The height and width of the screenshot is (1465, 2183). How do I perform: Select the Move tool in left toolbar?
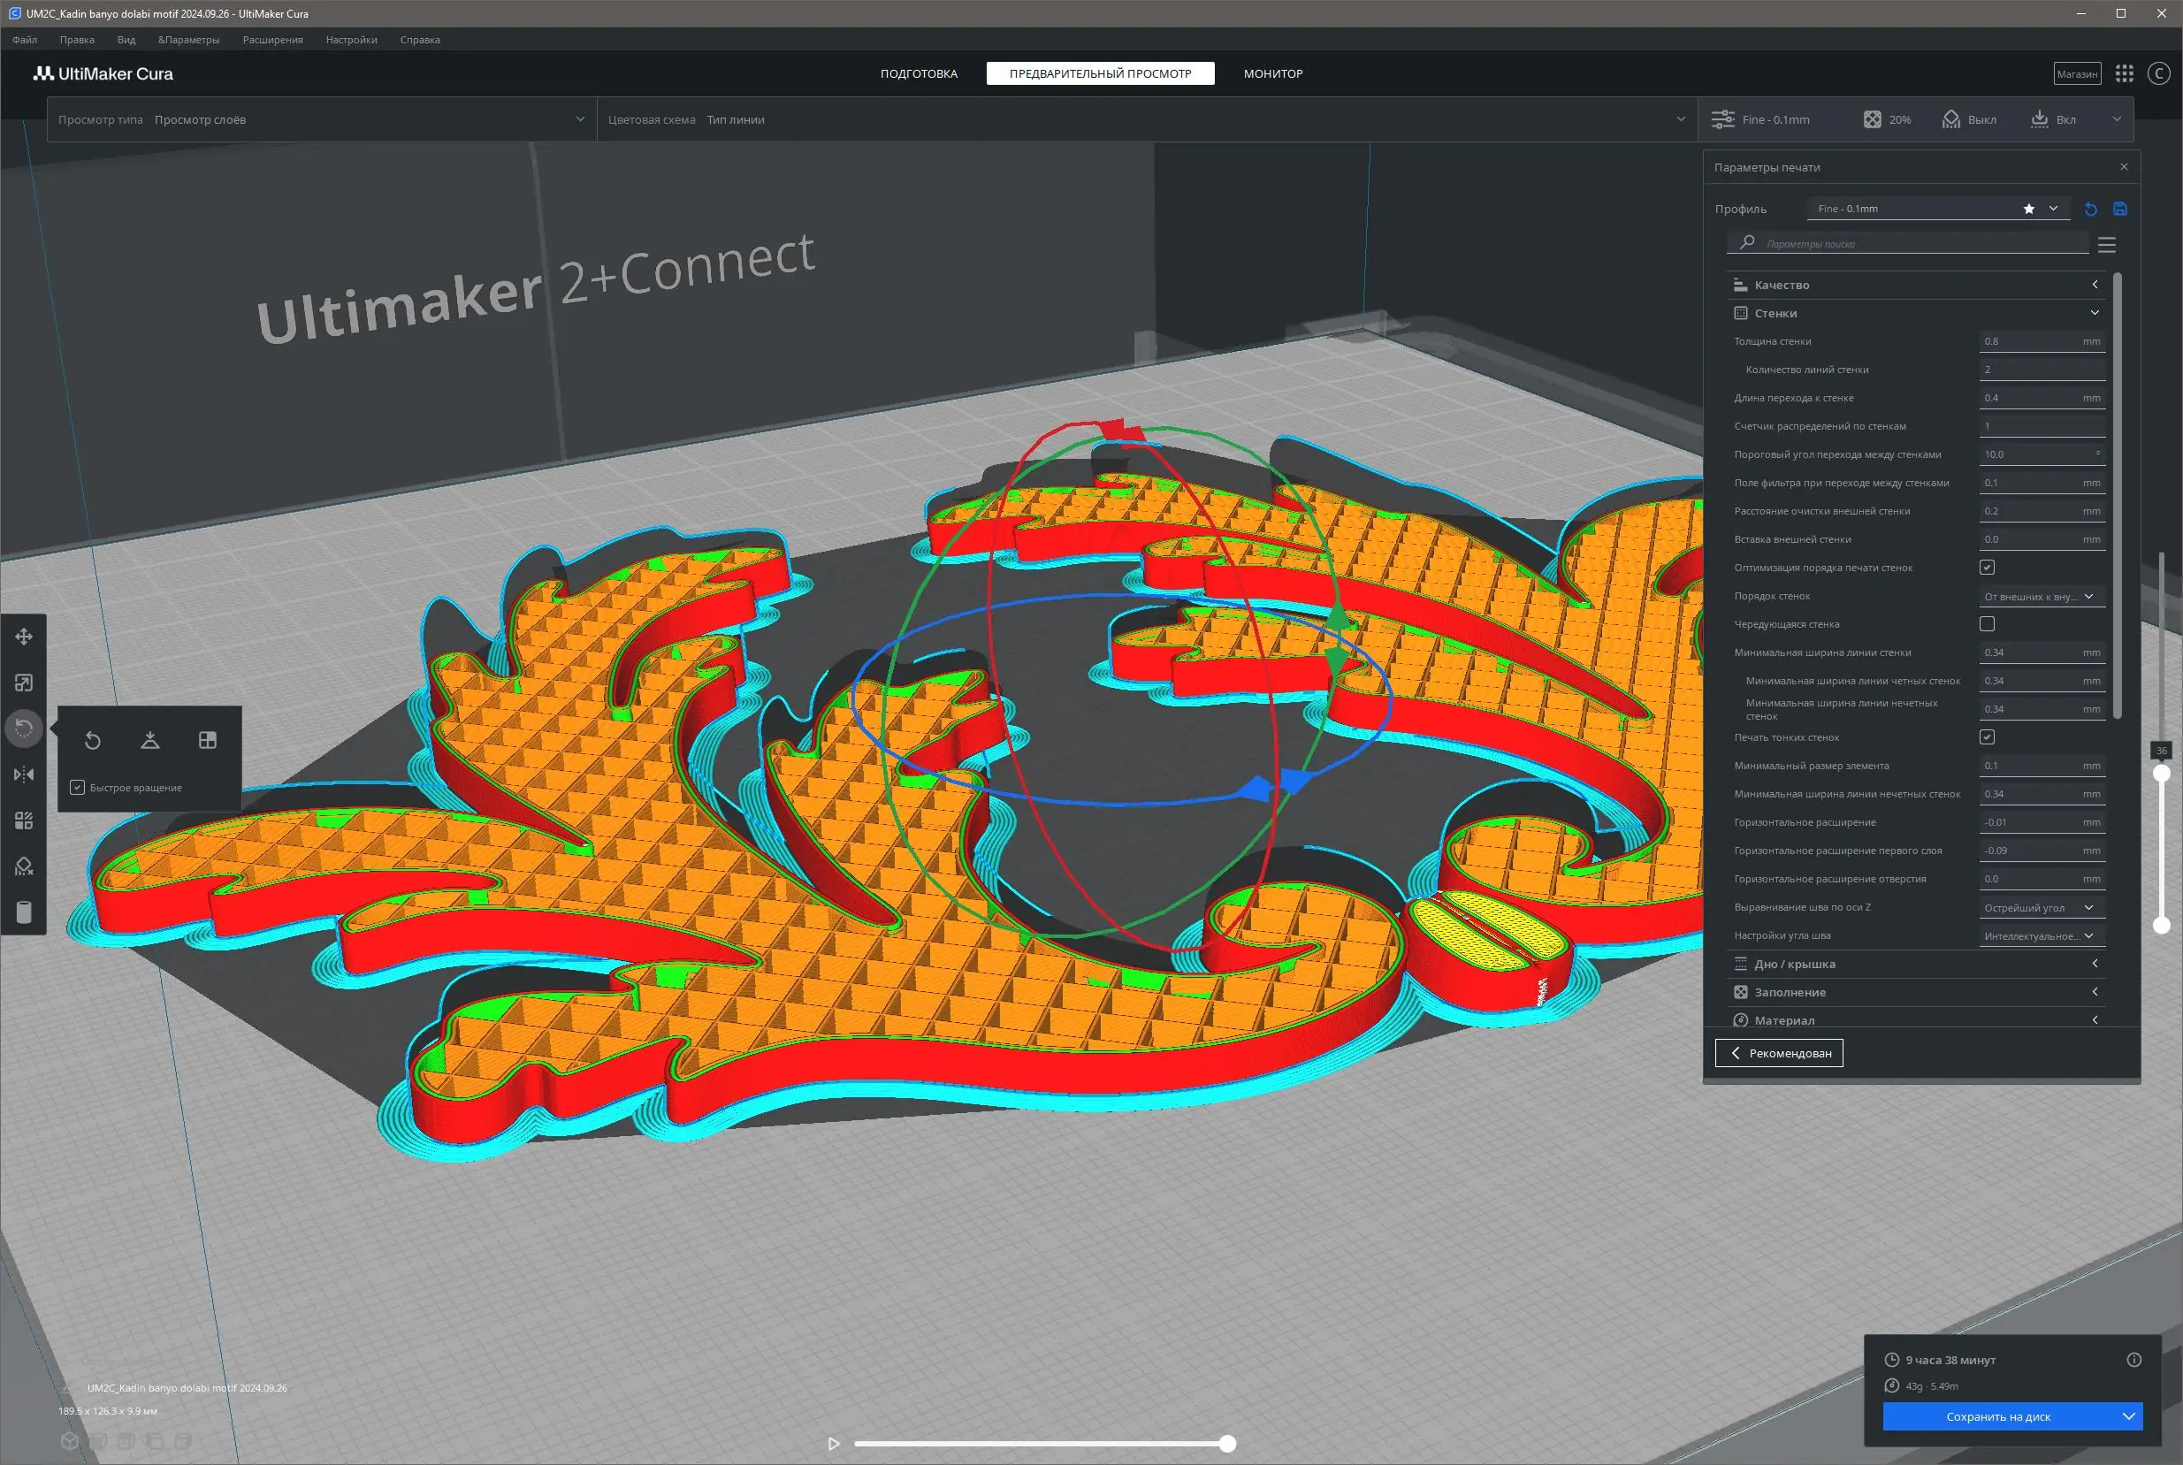tap(24, 637)
